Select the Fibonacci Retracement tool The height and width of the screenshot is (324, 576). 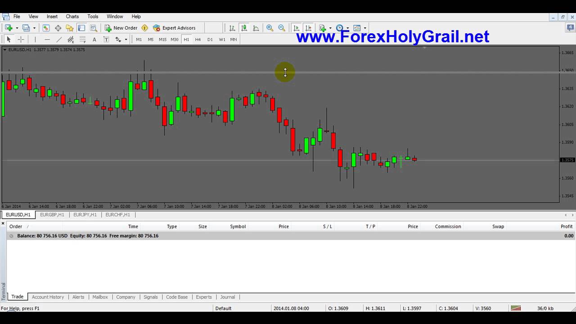tap(82, 40)
